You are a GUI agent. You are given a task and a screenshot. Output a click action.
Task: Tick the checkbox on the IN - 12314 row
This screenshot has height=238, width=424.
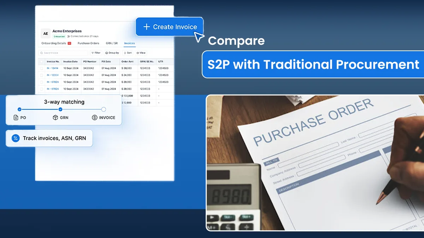pos(41,75)
